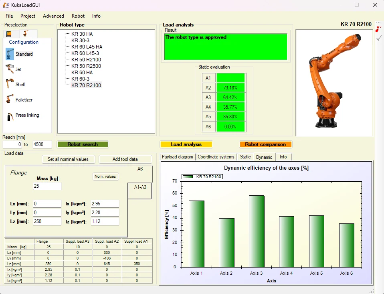This screenshot has height=294, width=384.
Task: Click the Reach maximum field showing 4500
Action: point(42,144)
